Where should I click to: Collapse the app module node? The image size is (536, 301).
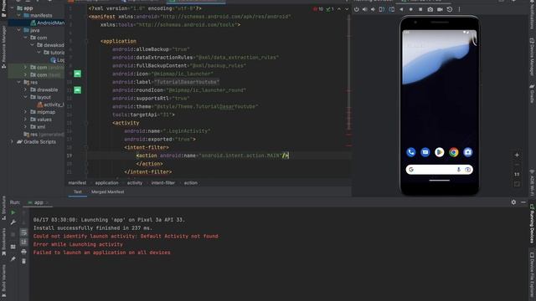[13, 8]
